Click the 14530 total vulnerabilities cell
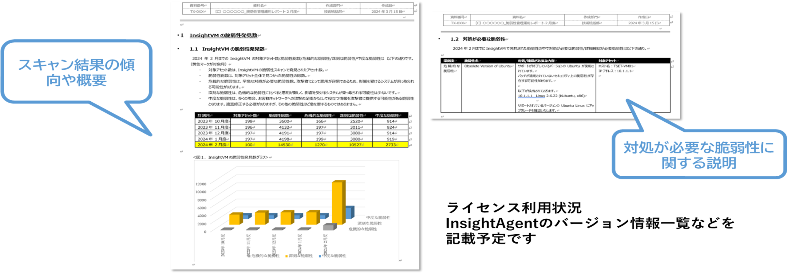The width and height of the screenshot is (787, 273). (x=284, y=145)
